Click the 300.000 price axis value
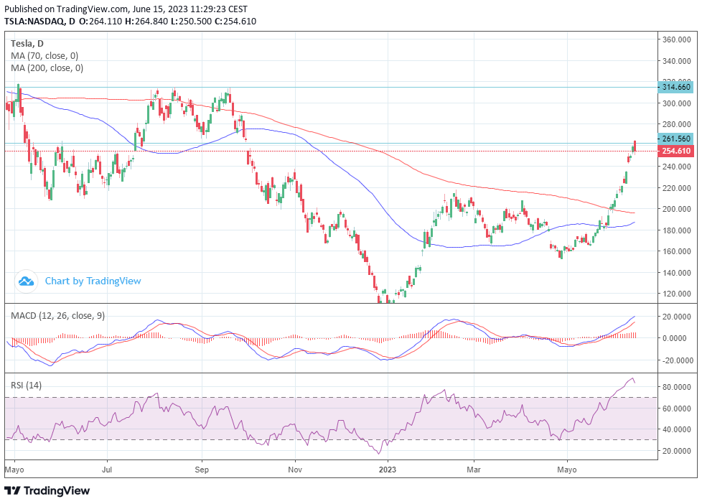The image size is (702, 504). coord(676,103)
